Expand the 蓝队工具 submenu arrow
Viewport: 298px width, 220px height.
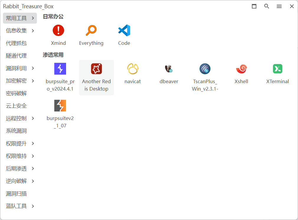pyautogui.click(x=33, y=206)
